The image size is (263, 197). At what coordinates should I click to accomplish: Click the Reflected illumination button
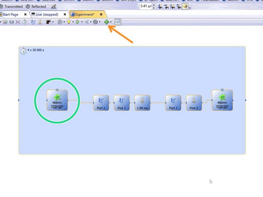[x=36, y=7]
